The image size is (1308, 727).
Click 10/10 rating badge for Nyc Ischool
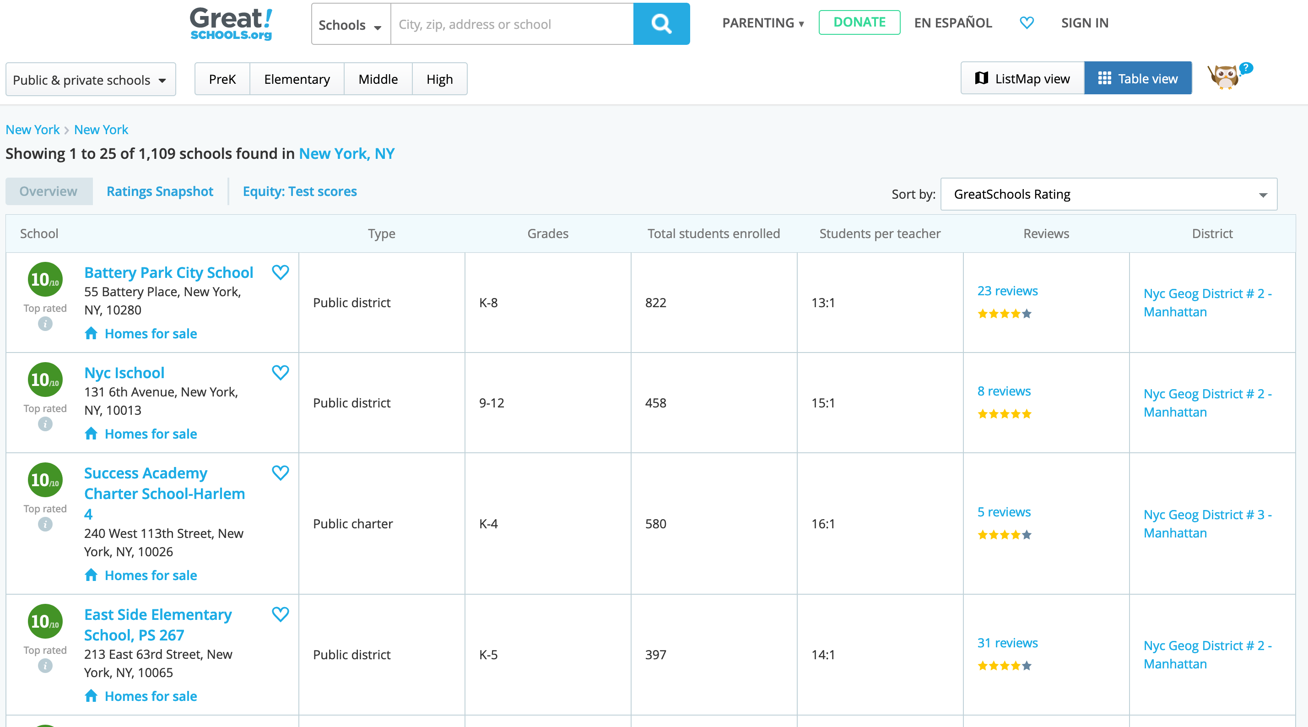[x=45, y=380]
